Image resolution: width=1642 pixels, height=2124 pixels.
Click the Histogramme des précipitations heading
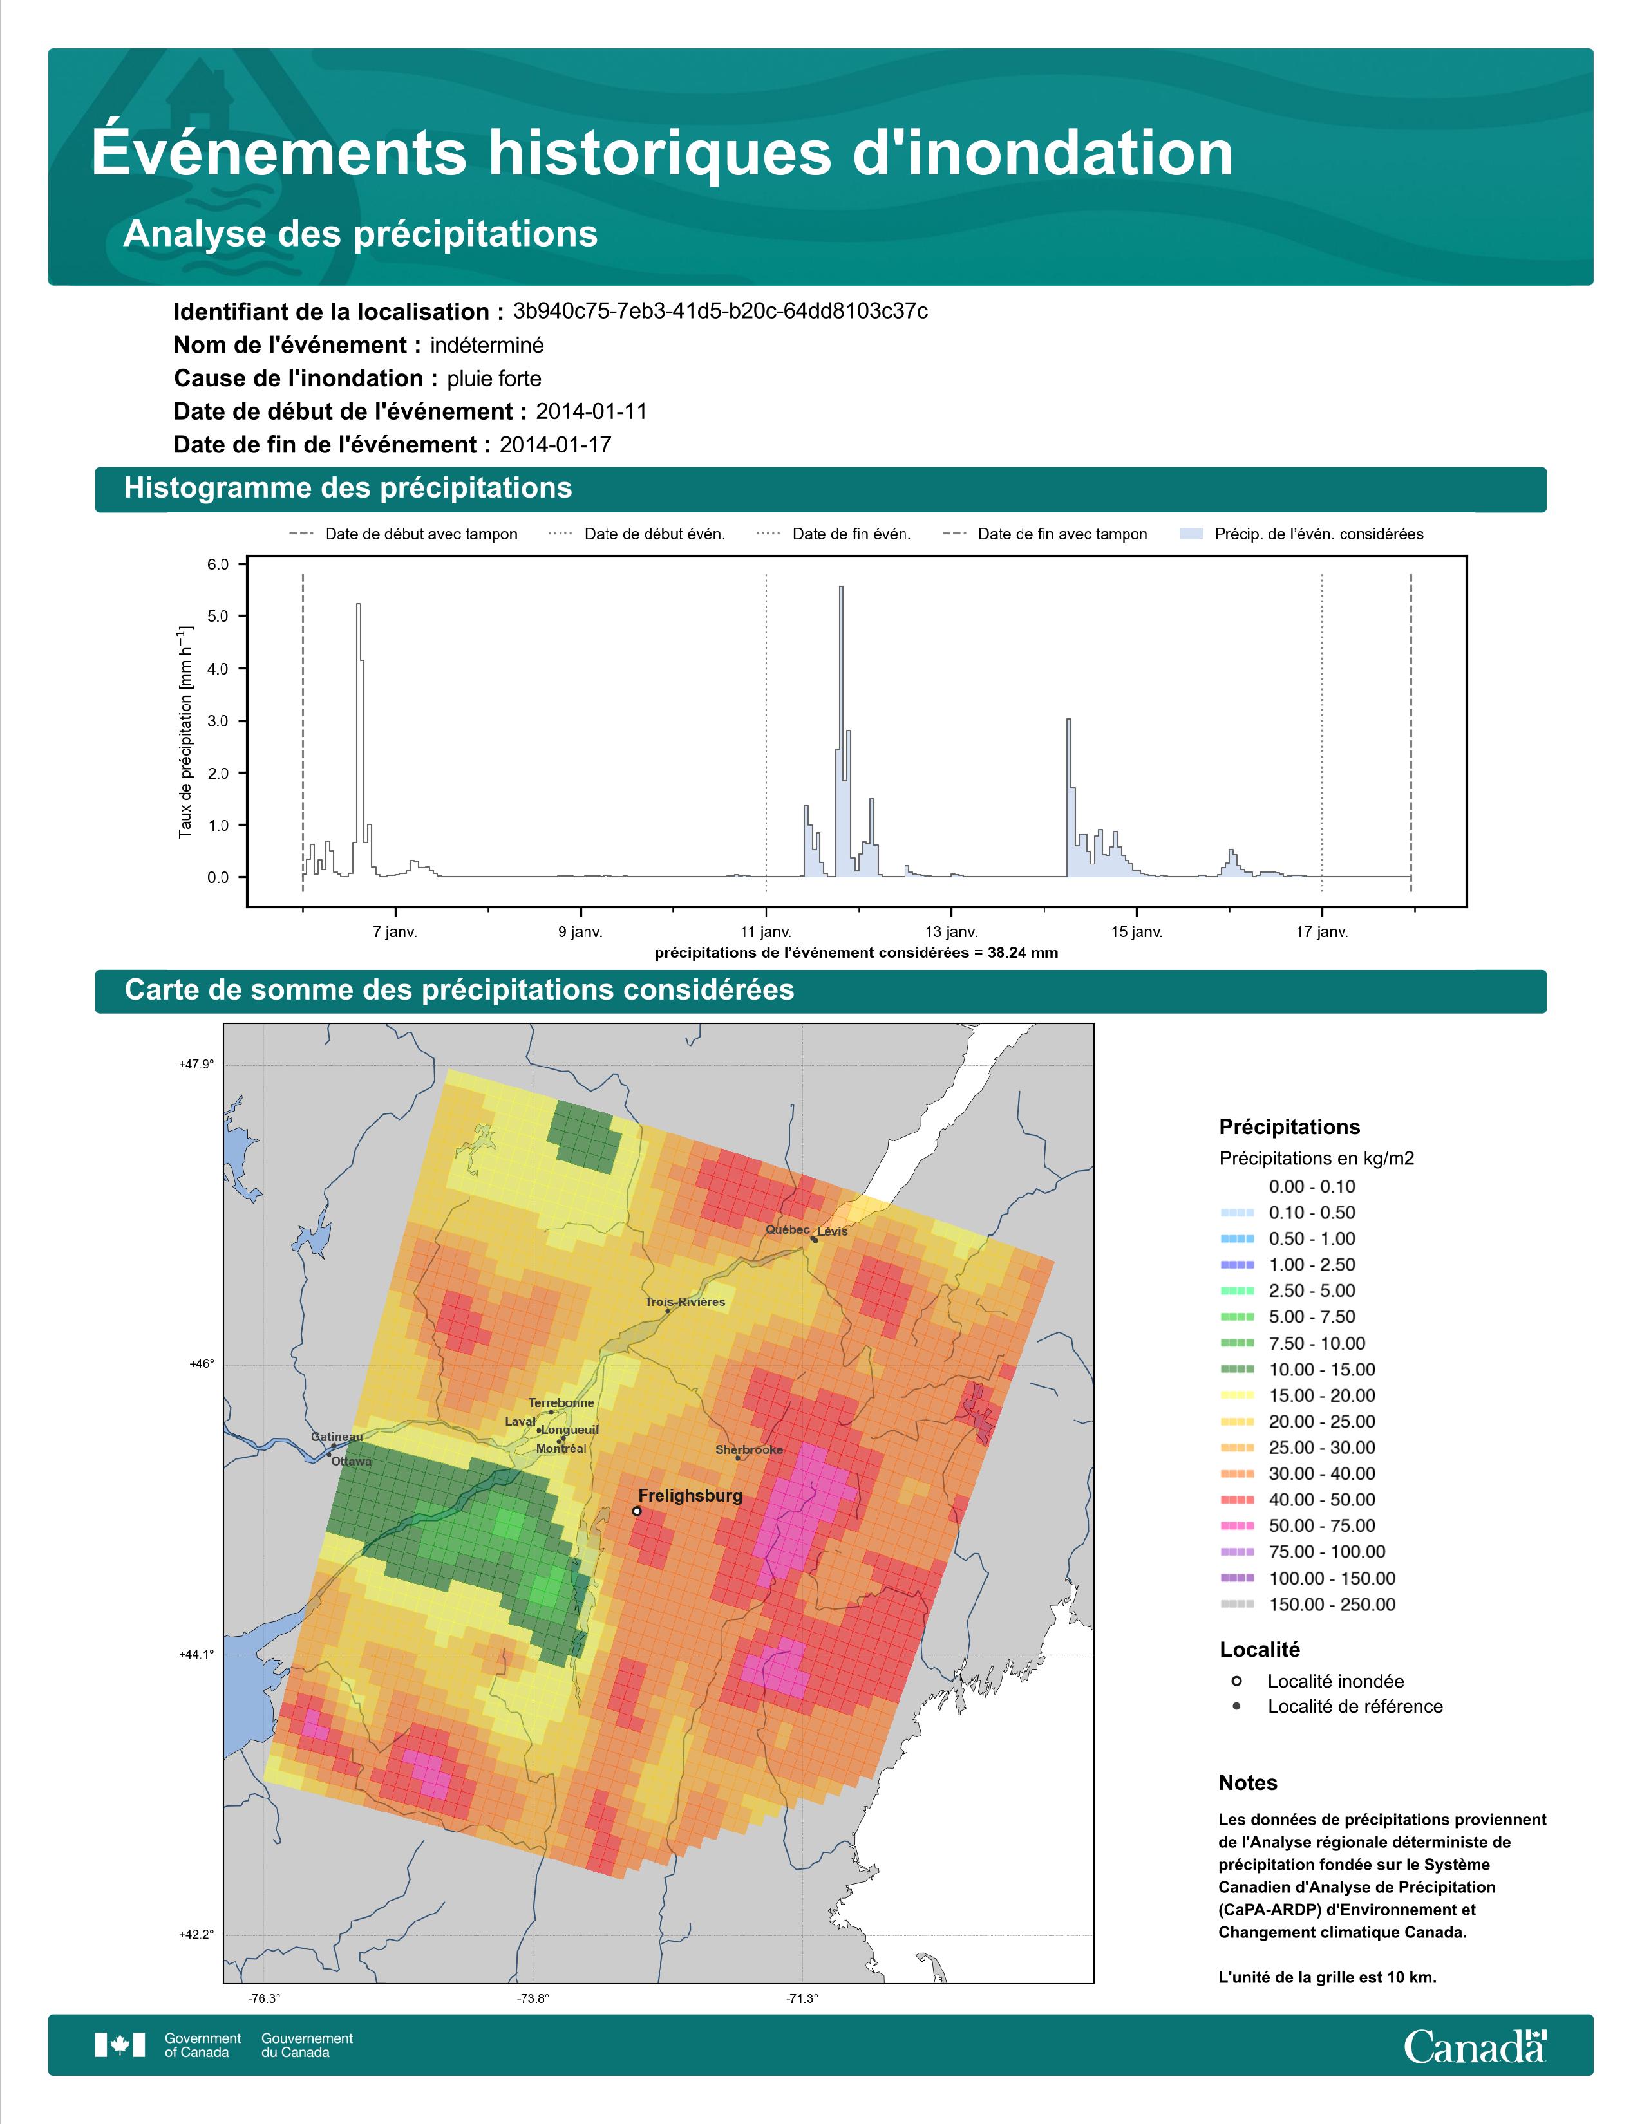tap(347, 487)
